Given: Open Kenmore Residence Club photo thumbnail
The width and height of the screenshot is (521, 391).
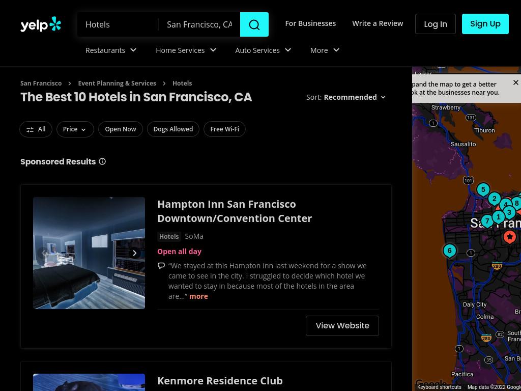Looking at the screenshot, I should (x=89, y=382).
